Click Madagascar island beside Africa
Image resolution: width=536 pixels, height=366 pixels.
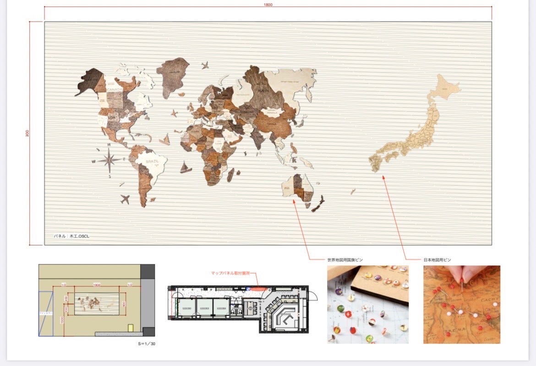click(x=230, y=173)
